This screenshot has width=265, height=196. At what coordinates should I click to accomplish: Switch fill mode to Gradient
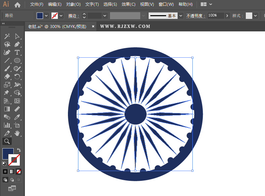12,171
